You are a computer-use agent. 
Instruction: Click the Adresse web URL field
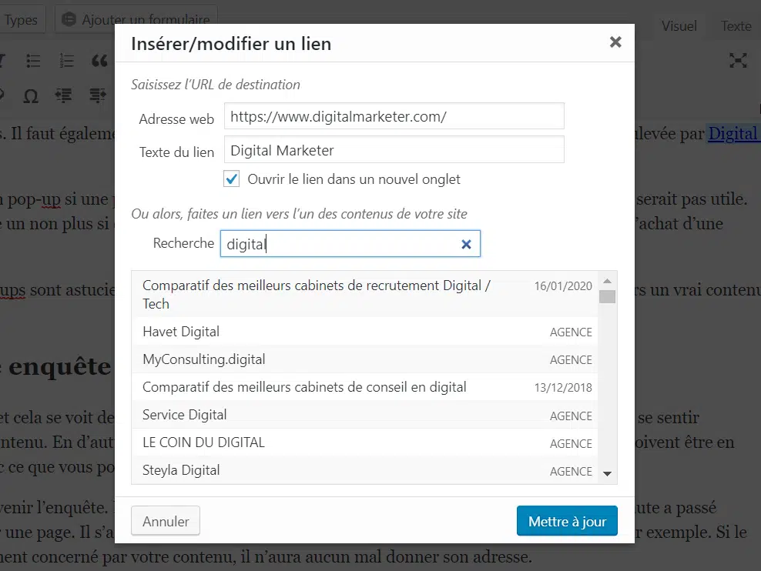coord(394,116)
